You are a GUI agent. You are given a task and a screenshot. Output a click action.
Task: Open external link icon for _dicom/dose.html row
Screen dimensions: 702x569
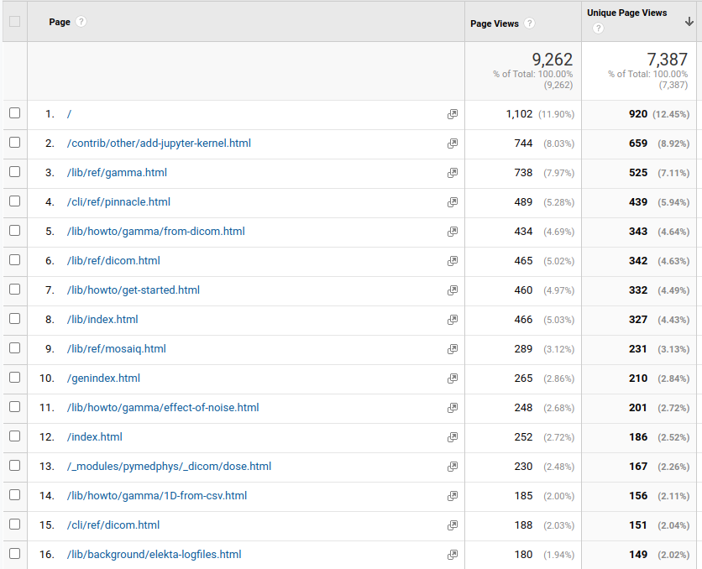point(453,467)
